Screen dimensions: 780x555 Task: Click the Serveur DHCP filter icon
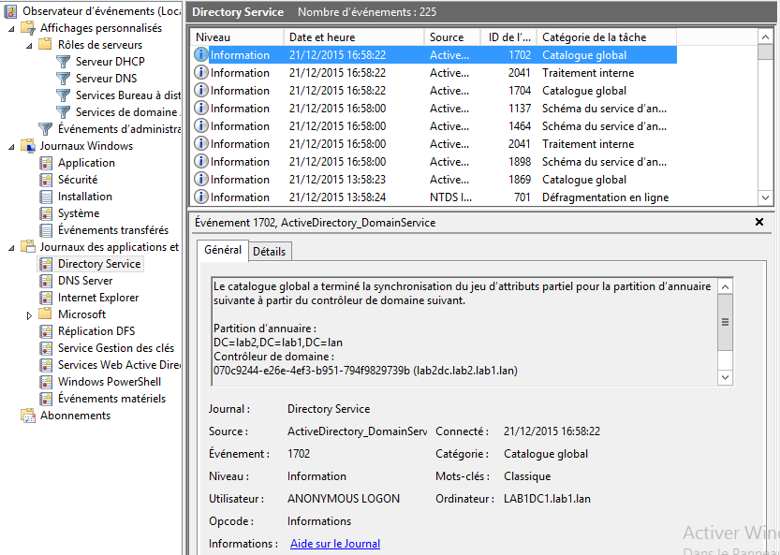pyautogui.click(x=63, y=62)
